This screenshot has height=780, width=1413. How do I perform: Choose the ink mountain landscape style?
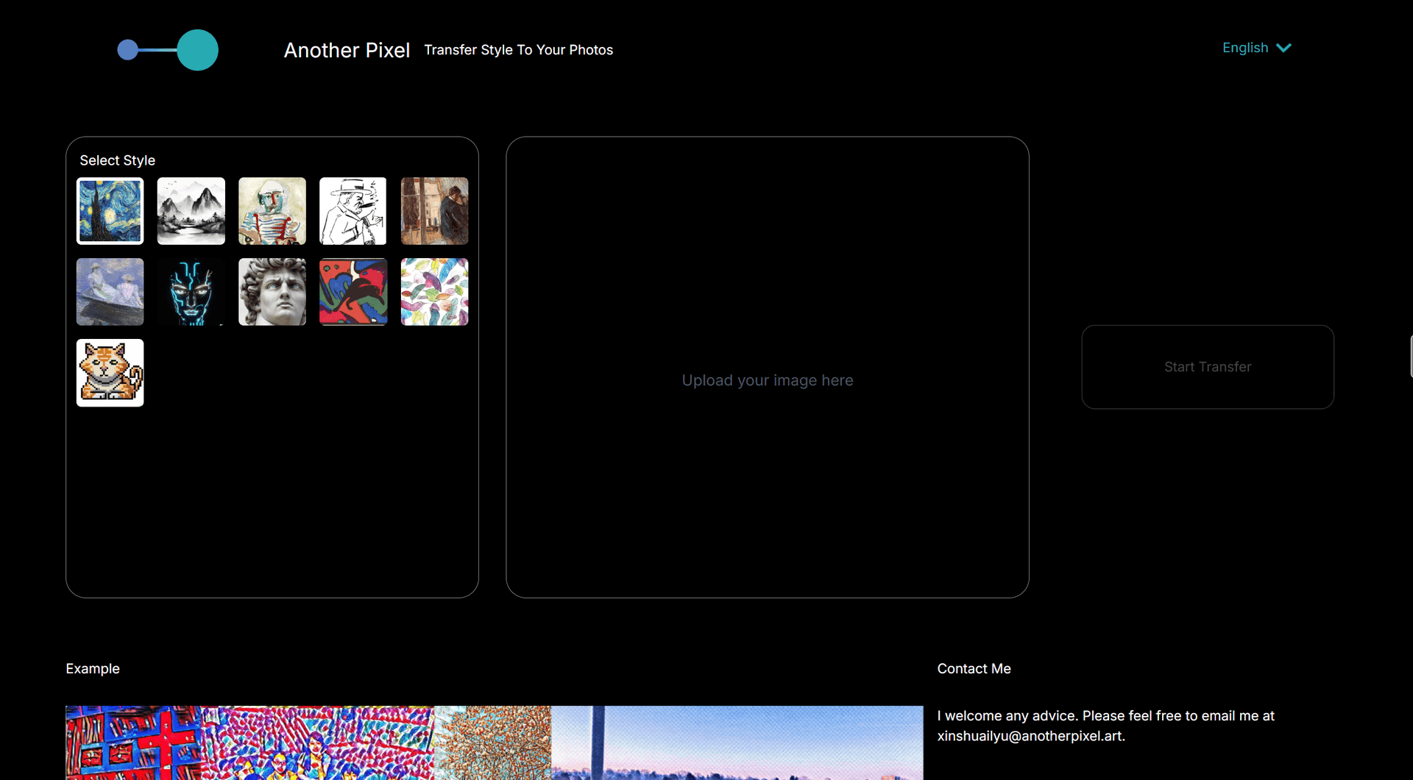click(191, 211)
